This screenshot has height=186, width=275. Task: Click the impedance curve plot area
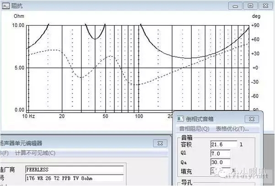(x=137, y=68)
